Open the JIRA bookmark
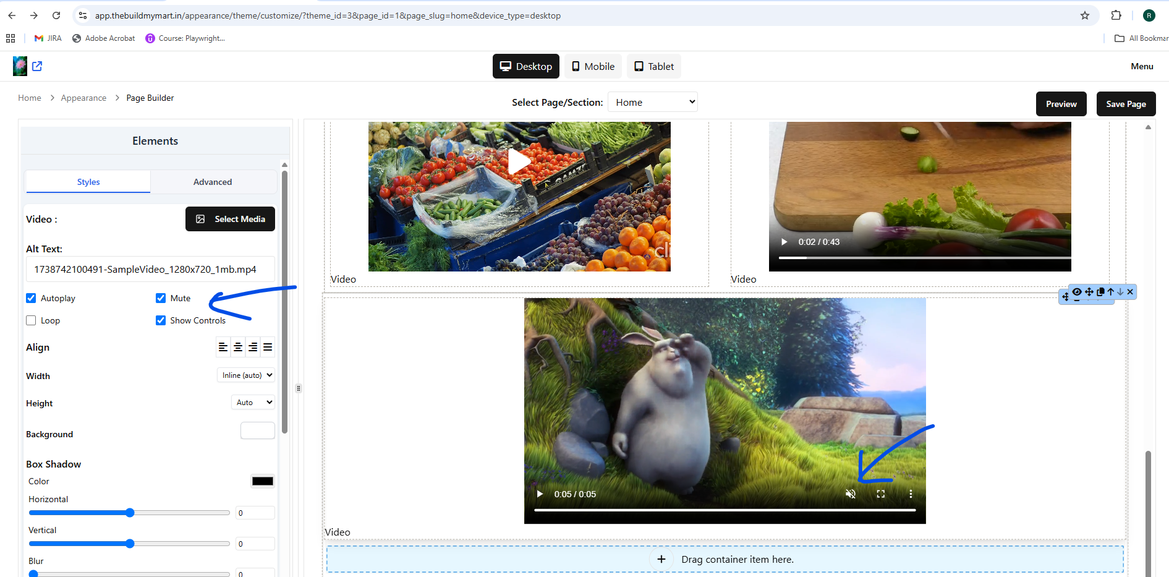Screen dimensions: 1169x577 point(48,38)
